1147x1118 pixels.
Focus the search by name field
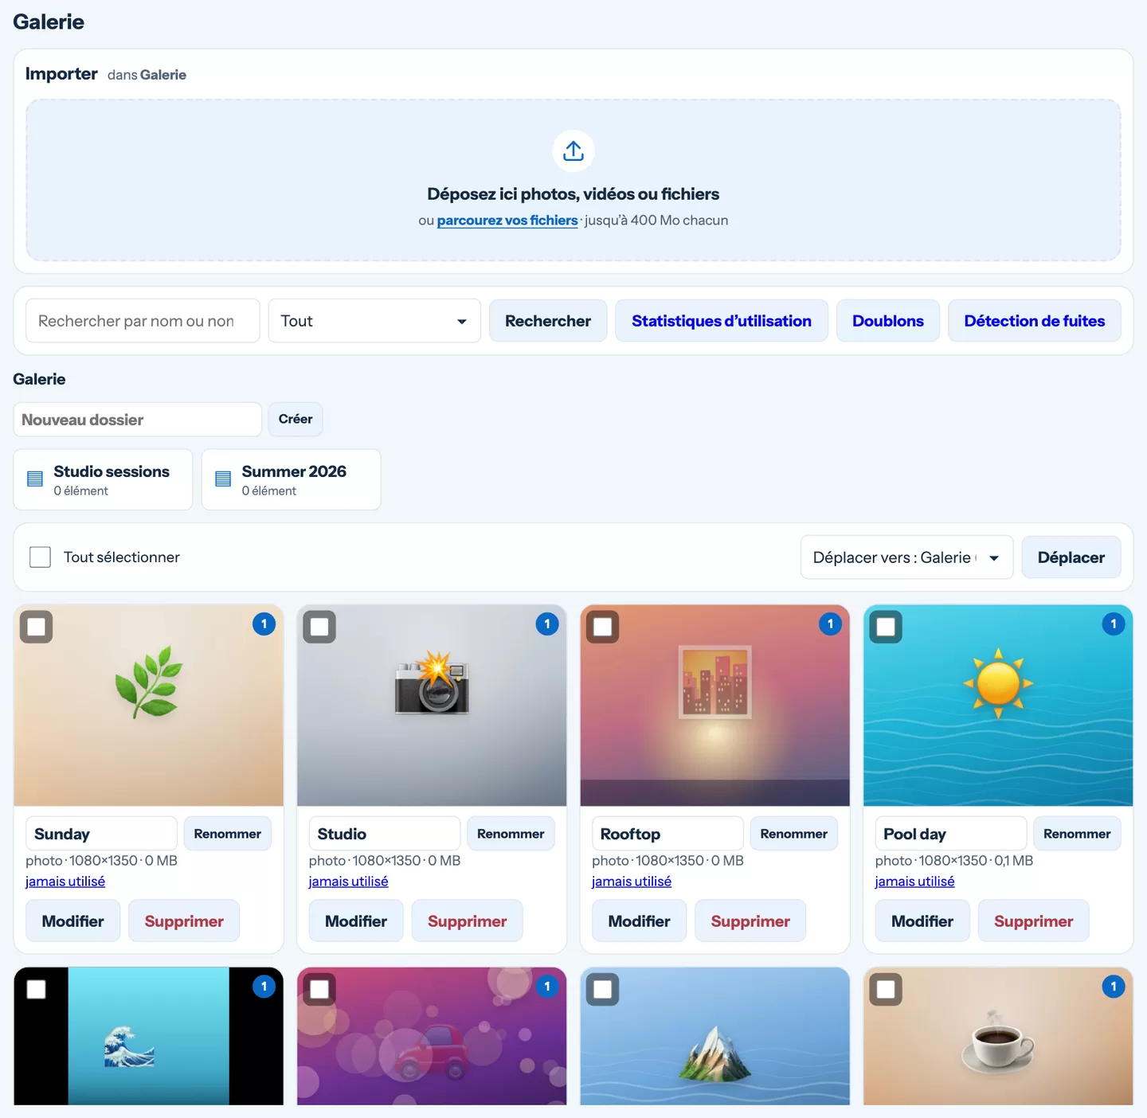[x=143, y=321]
